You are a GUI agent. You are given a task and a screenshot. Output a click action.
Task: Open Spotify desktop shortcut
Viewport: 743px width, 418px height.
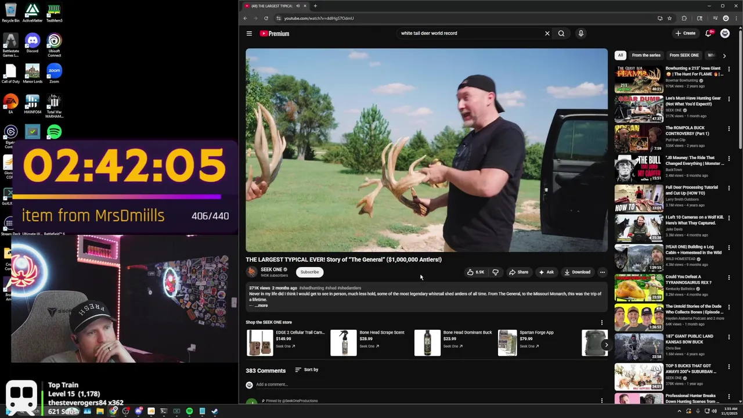pyautogui.click(x=54, y=132)
